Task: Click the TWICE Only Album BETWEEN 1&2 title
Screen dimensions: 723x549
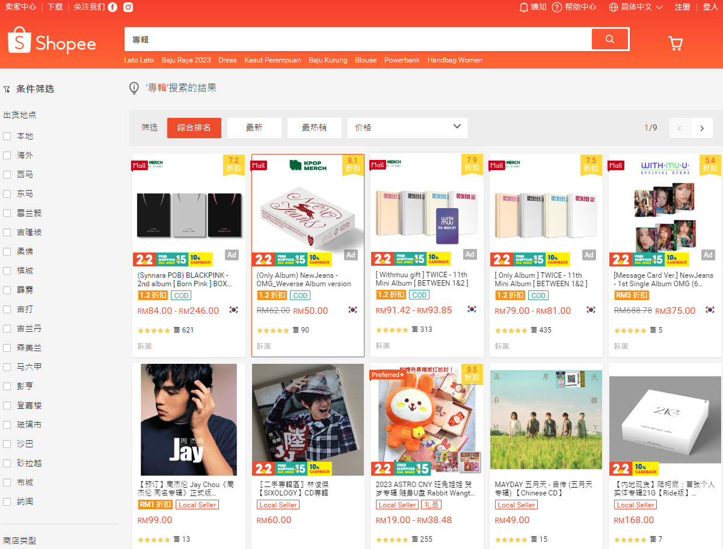Action: [x=541, y=279]
